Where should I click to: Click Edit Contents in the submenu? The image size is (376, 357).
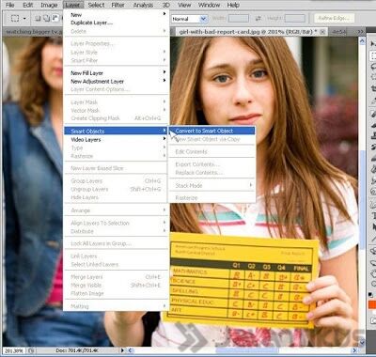coord(211,151)
